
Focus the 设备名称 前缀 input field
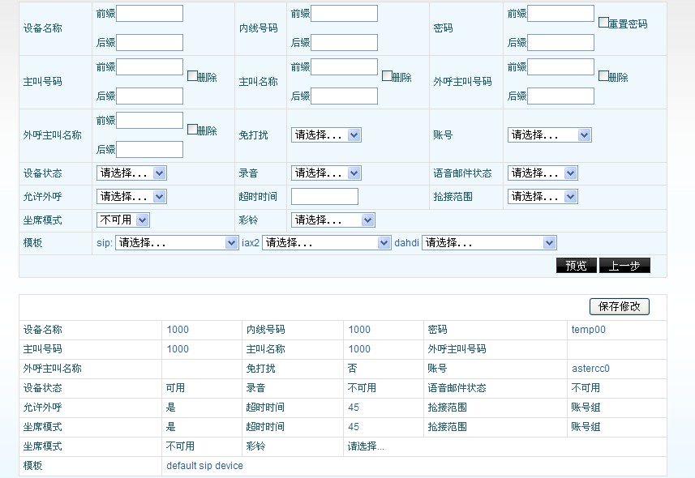coord(149,14)
